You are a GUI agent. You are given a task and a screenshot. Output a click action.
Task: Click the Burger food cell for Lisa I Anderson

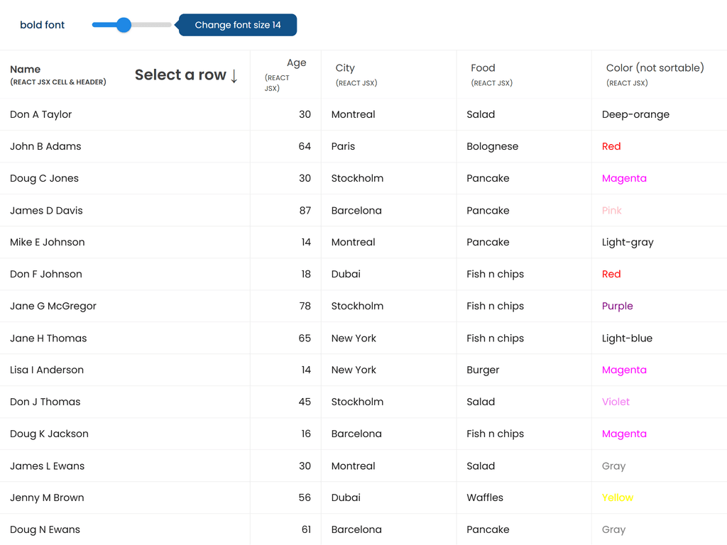tap(484, 370)
